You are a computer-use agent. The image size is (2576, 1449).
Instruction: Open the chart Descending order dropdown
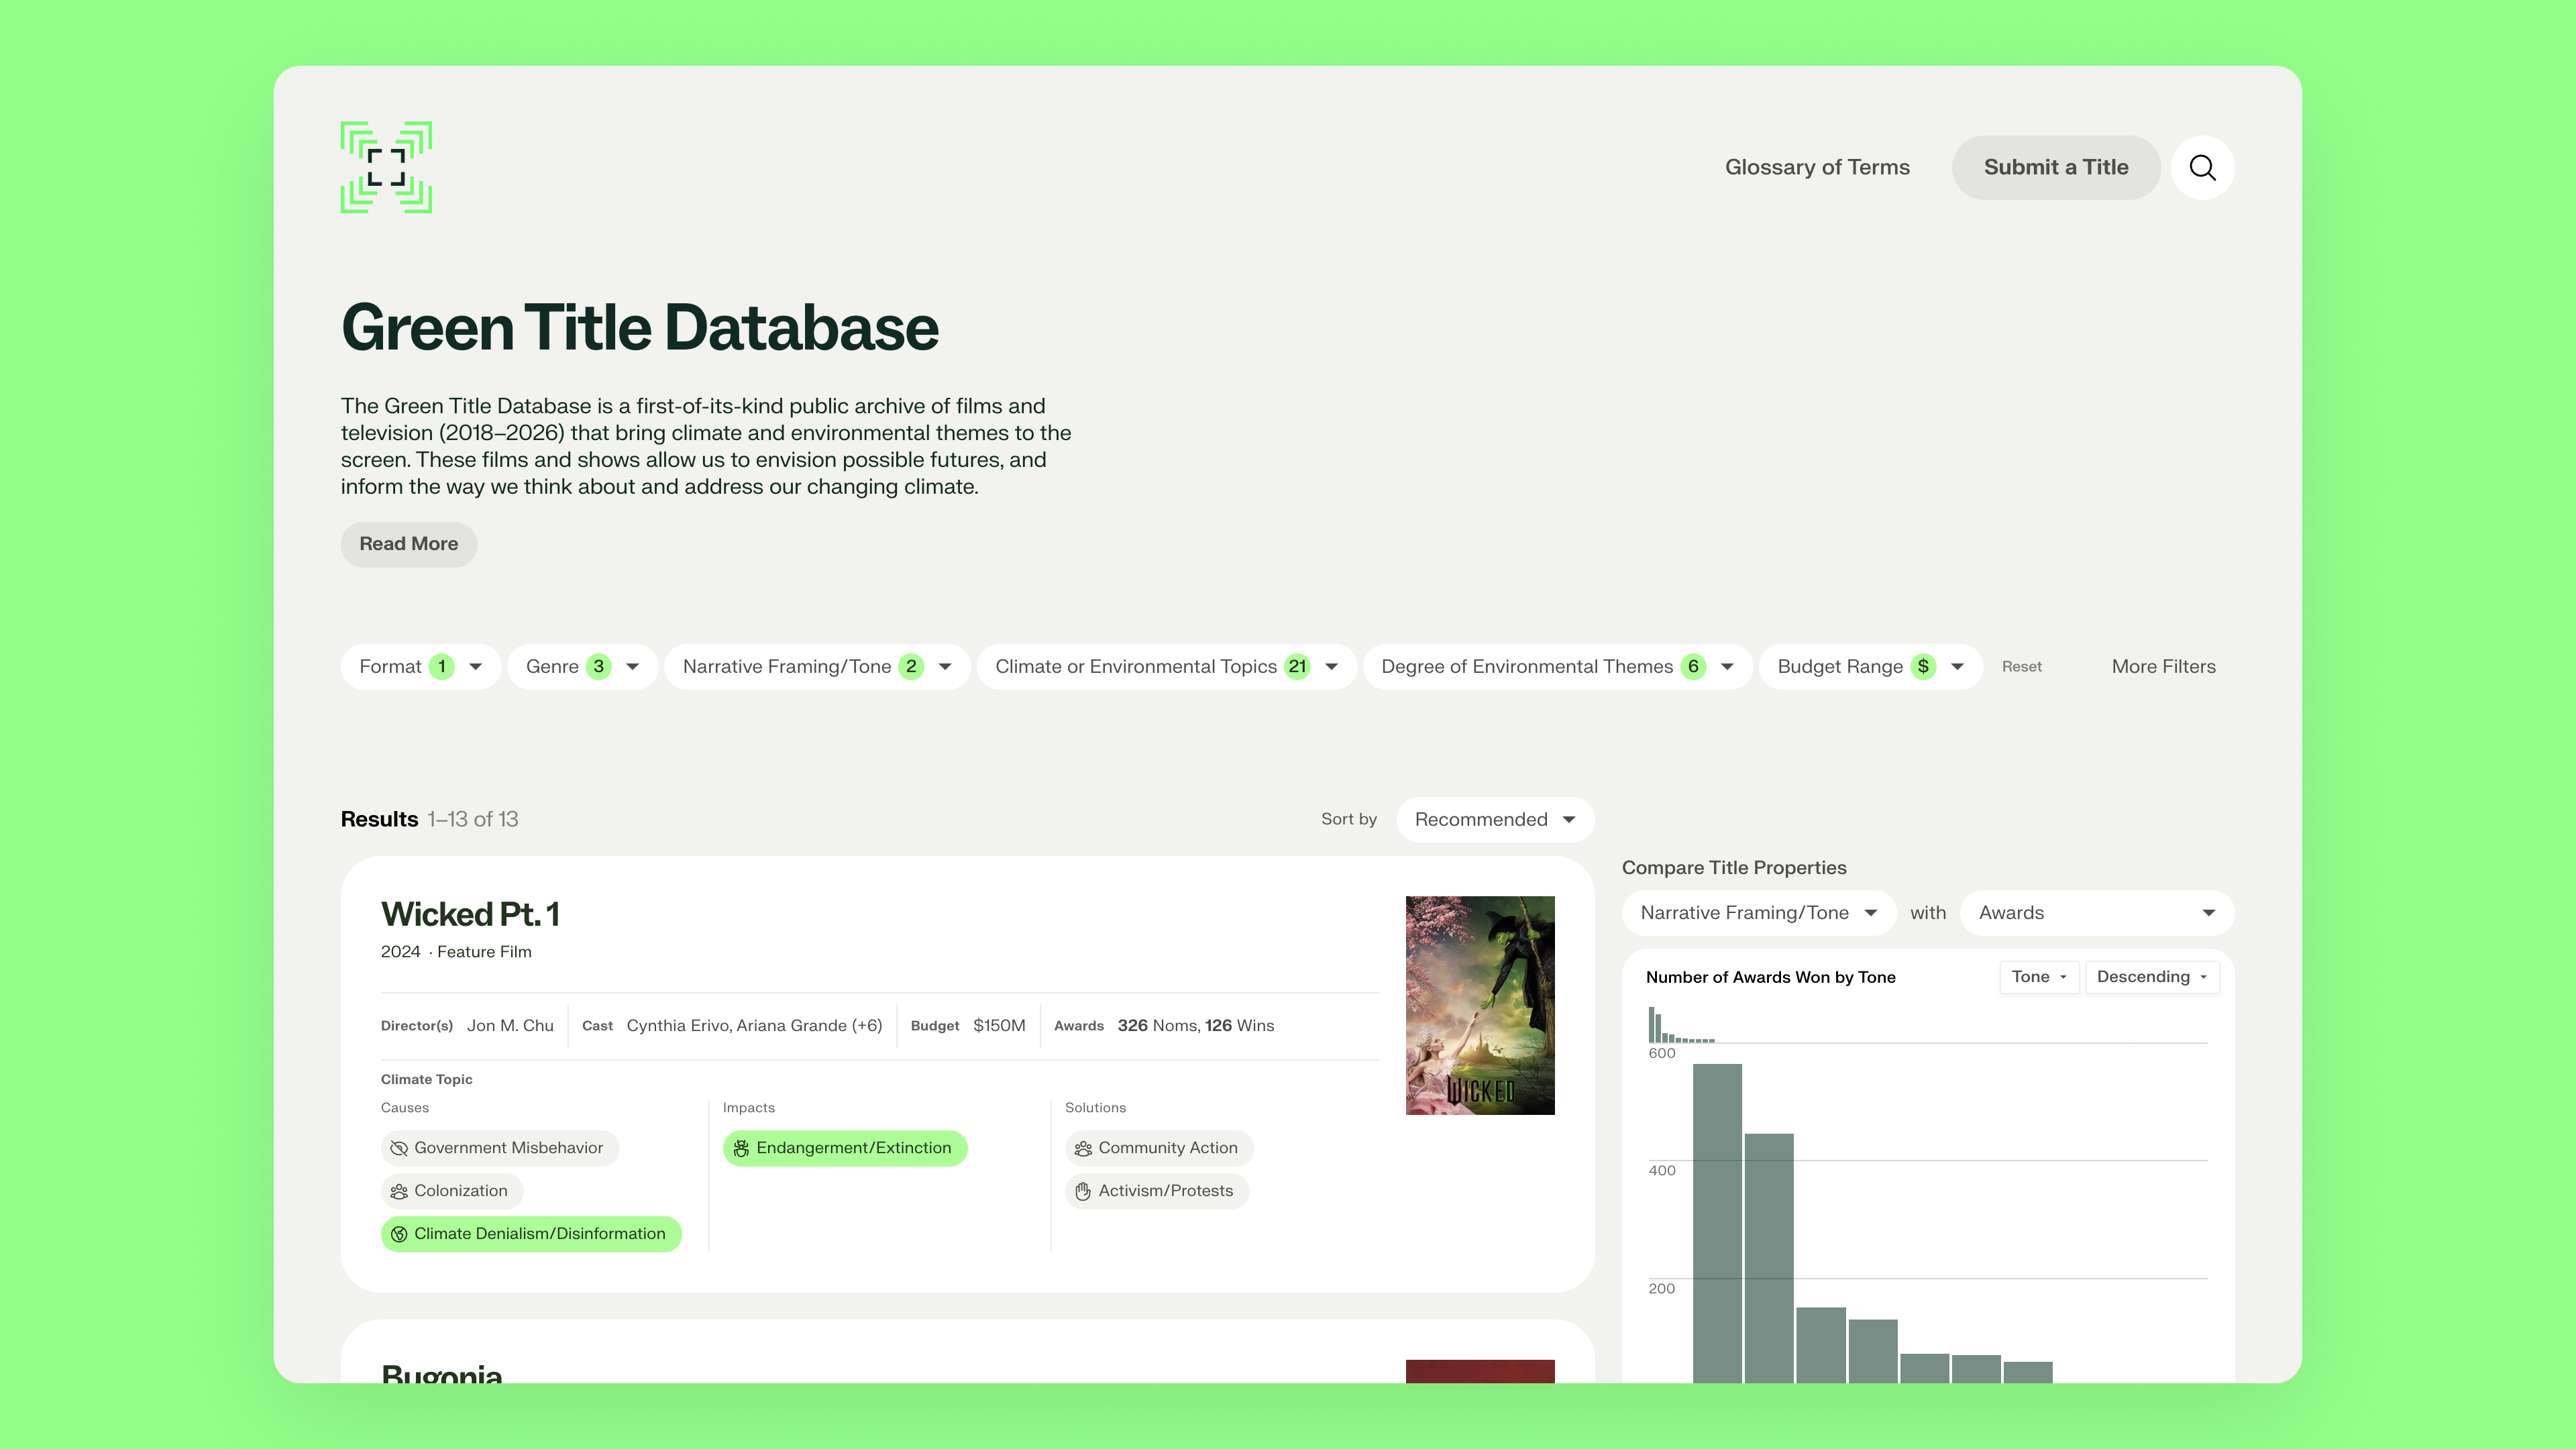(2152, 977)
